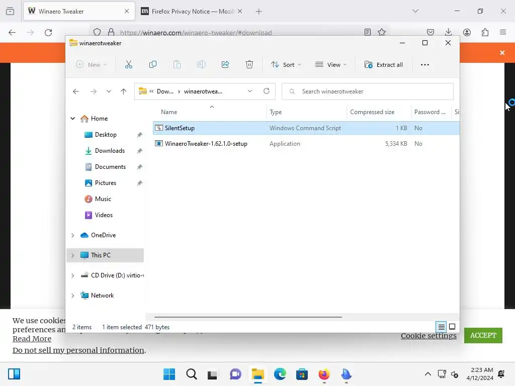Expand the OneDrive tree node
This screenshot has height=386, width=515.
(72, 235)
